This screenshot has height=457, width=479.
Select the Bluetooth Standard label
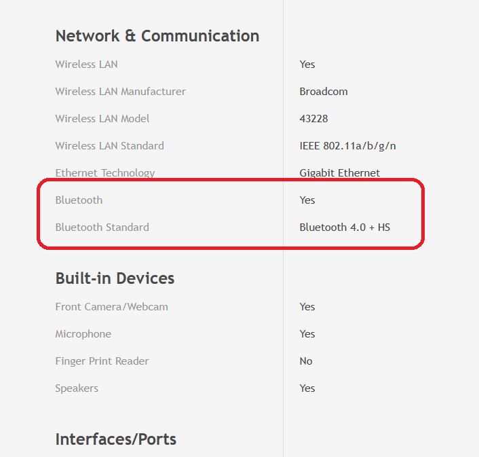[102, 227]
